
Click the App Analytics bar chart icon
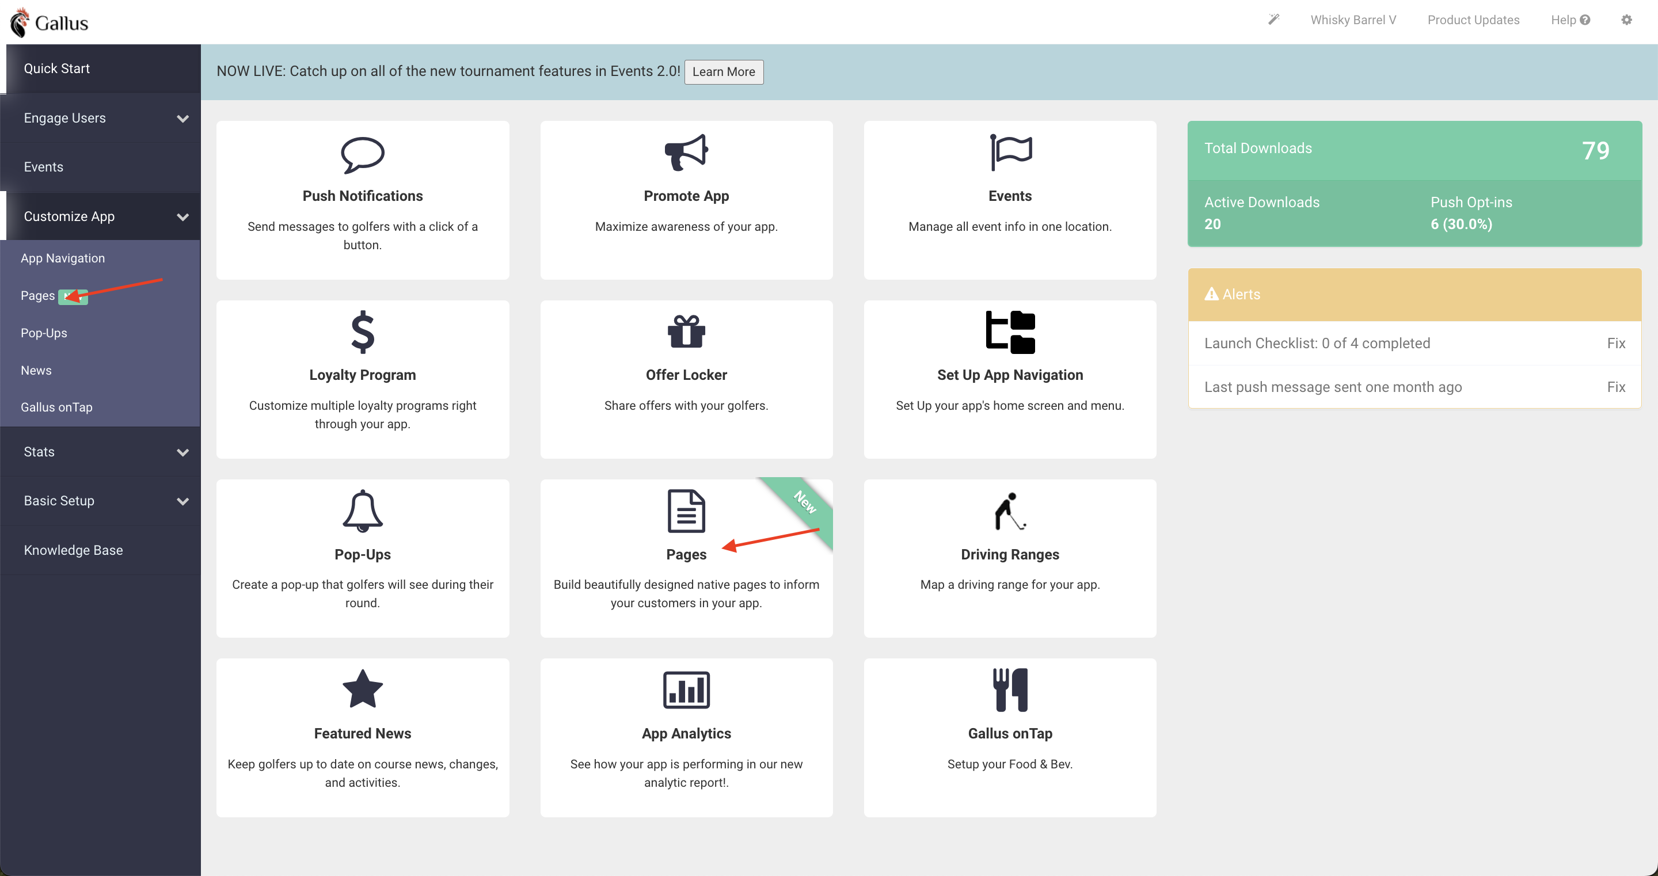click(x=686, y=690)
